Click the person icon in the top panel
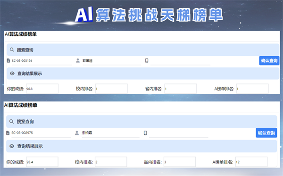This screenshot has height=176, width=283. (78, 60)
